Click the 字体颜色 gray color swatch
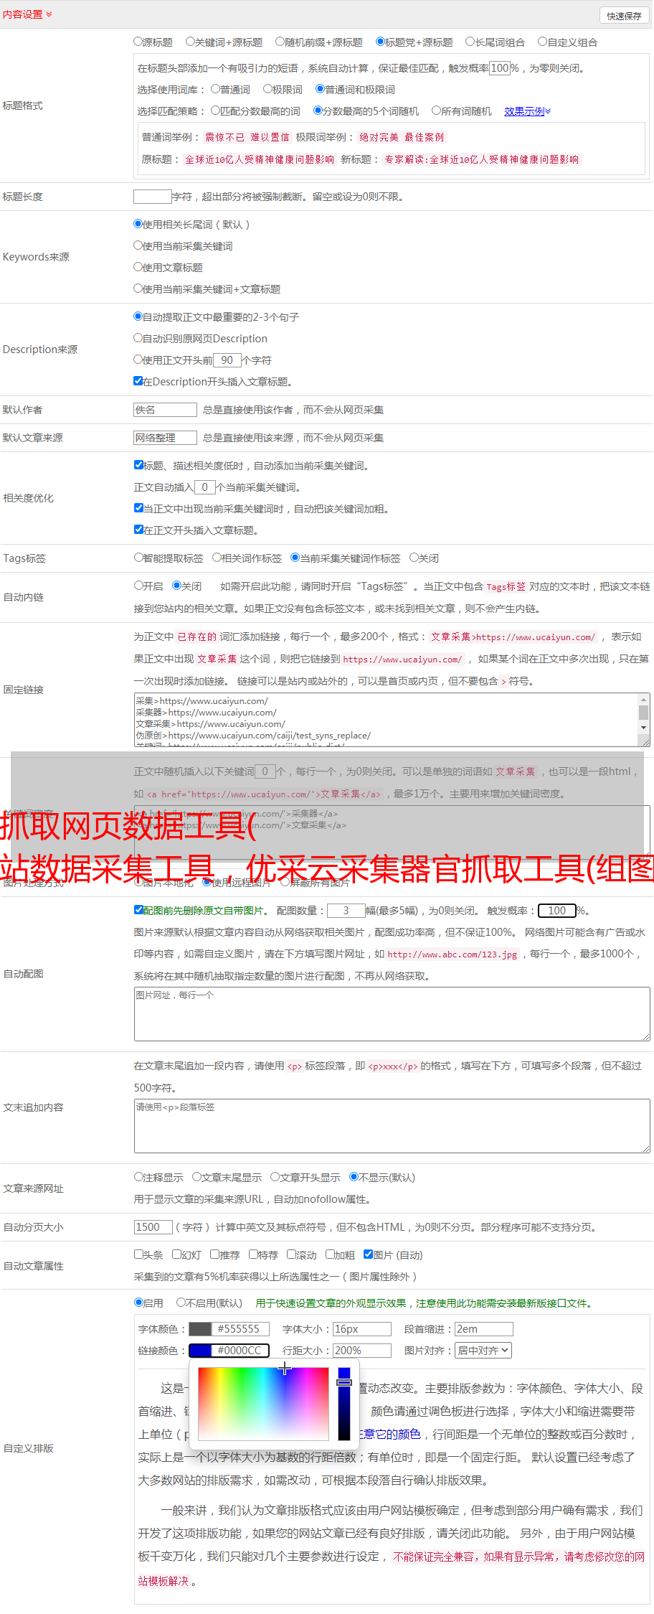The height and width of the screenshot is (1614, 654). [200, 1329]
